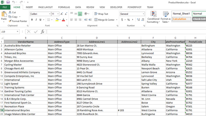Toggle Align Left

pyautogui.click(x=72, y=20)
